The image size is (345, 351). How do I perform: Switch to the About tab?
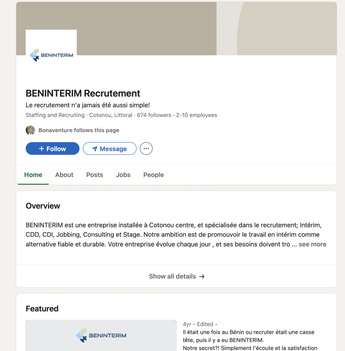(64, 175)
